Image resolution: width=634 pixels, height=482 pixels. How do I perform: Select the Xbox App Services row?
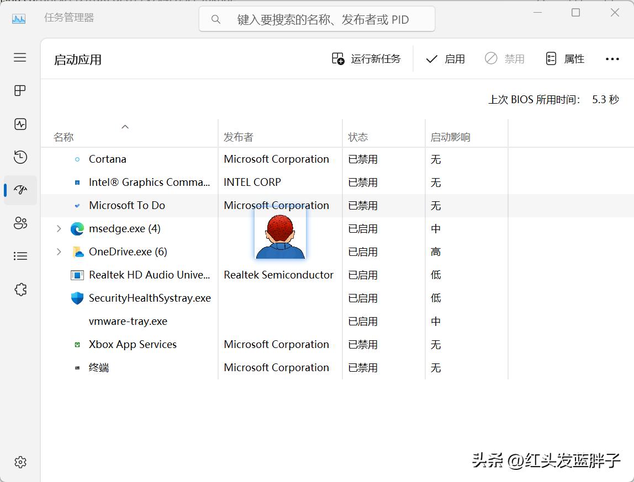[x=132, y=344]
